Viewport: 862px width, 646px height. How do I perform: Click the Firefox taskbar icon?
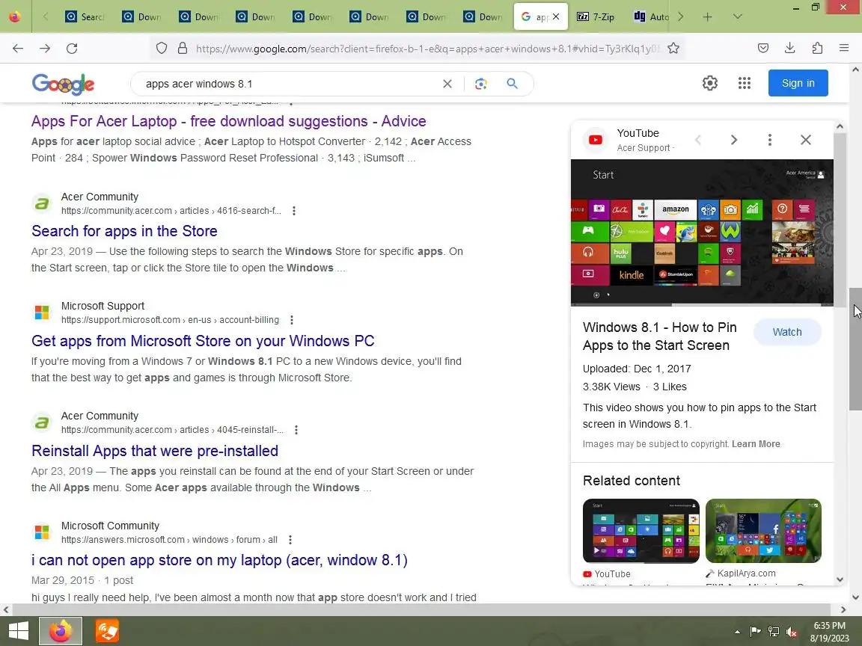coord(61,630)
